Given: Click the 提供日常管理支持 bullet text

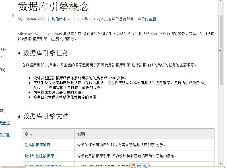Looking at the screenshot, I should pyautogui.click(x=66, y=97).
